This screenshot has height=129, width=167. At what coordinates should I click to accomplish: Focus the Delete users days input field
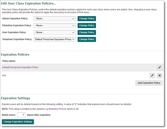click(21, 115)
